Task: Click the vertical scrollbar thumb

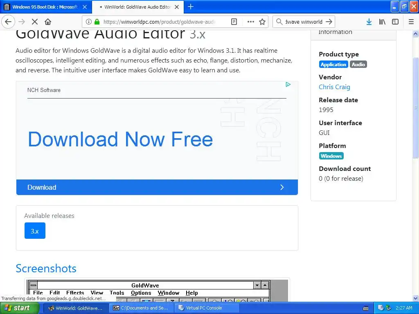Action: click(415, 108)
